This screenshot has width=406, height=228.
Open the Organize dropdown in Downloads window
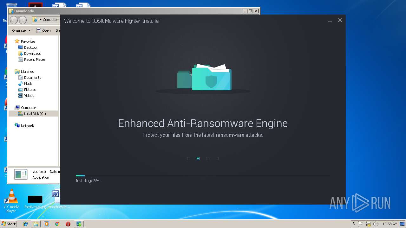[x=22, y=30]
